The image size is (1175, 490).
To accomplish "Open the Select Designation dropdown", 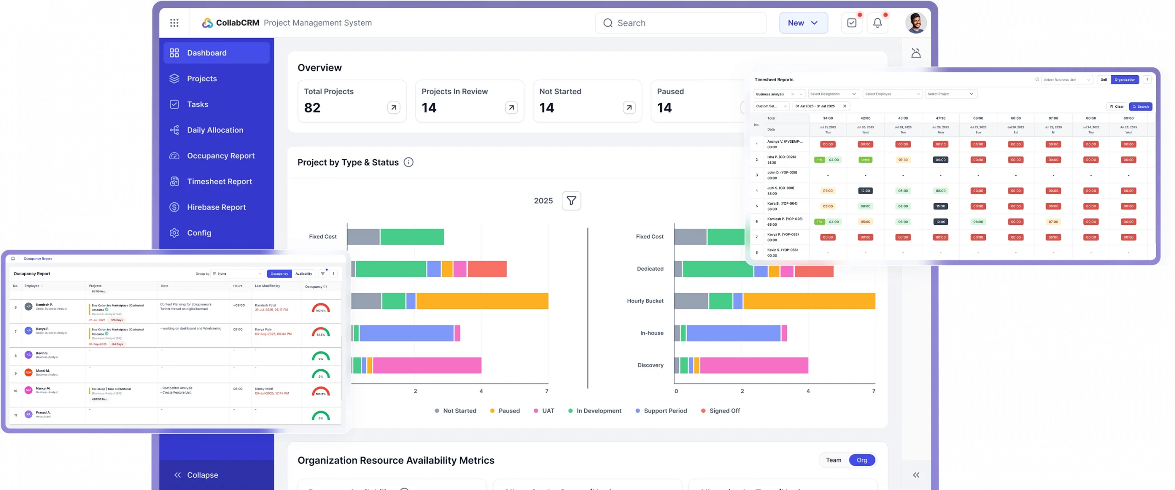I will (x=833, y=94).
